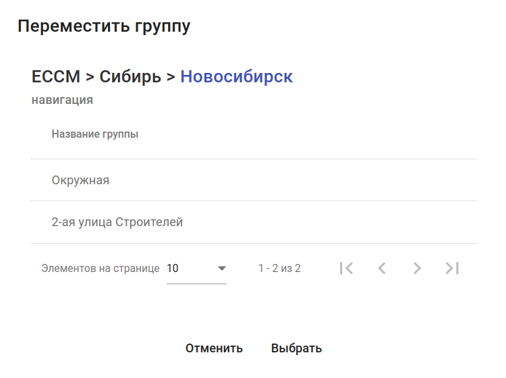Click the separator between ЕССМ and Сибирь
Screen dimensions: 506x378
coord(89,77)
